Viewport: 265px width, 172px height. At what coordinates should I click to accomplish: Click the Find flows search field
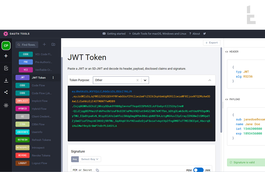click(27, 45)
